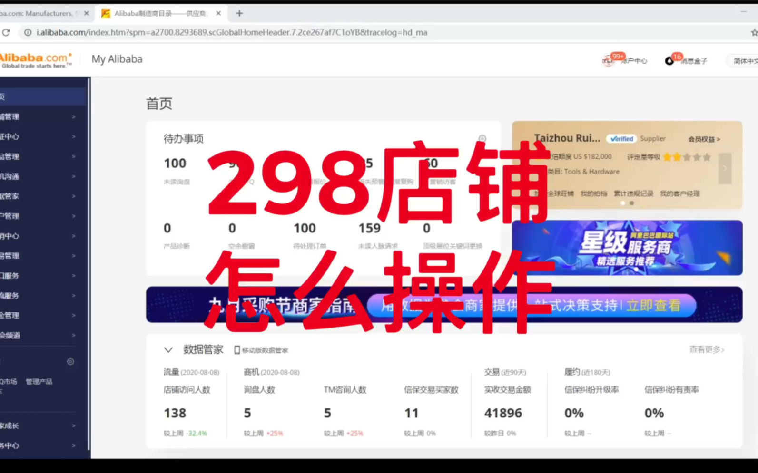
Task: Expand 机沟通 sidebar menu
Action: 43,176
